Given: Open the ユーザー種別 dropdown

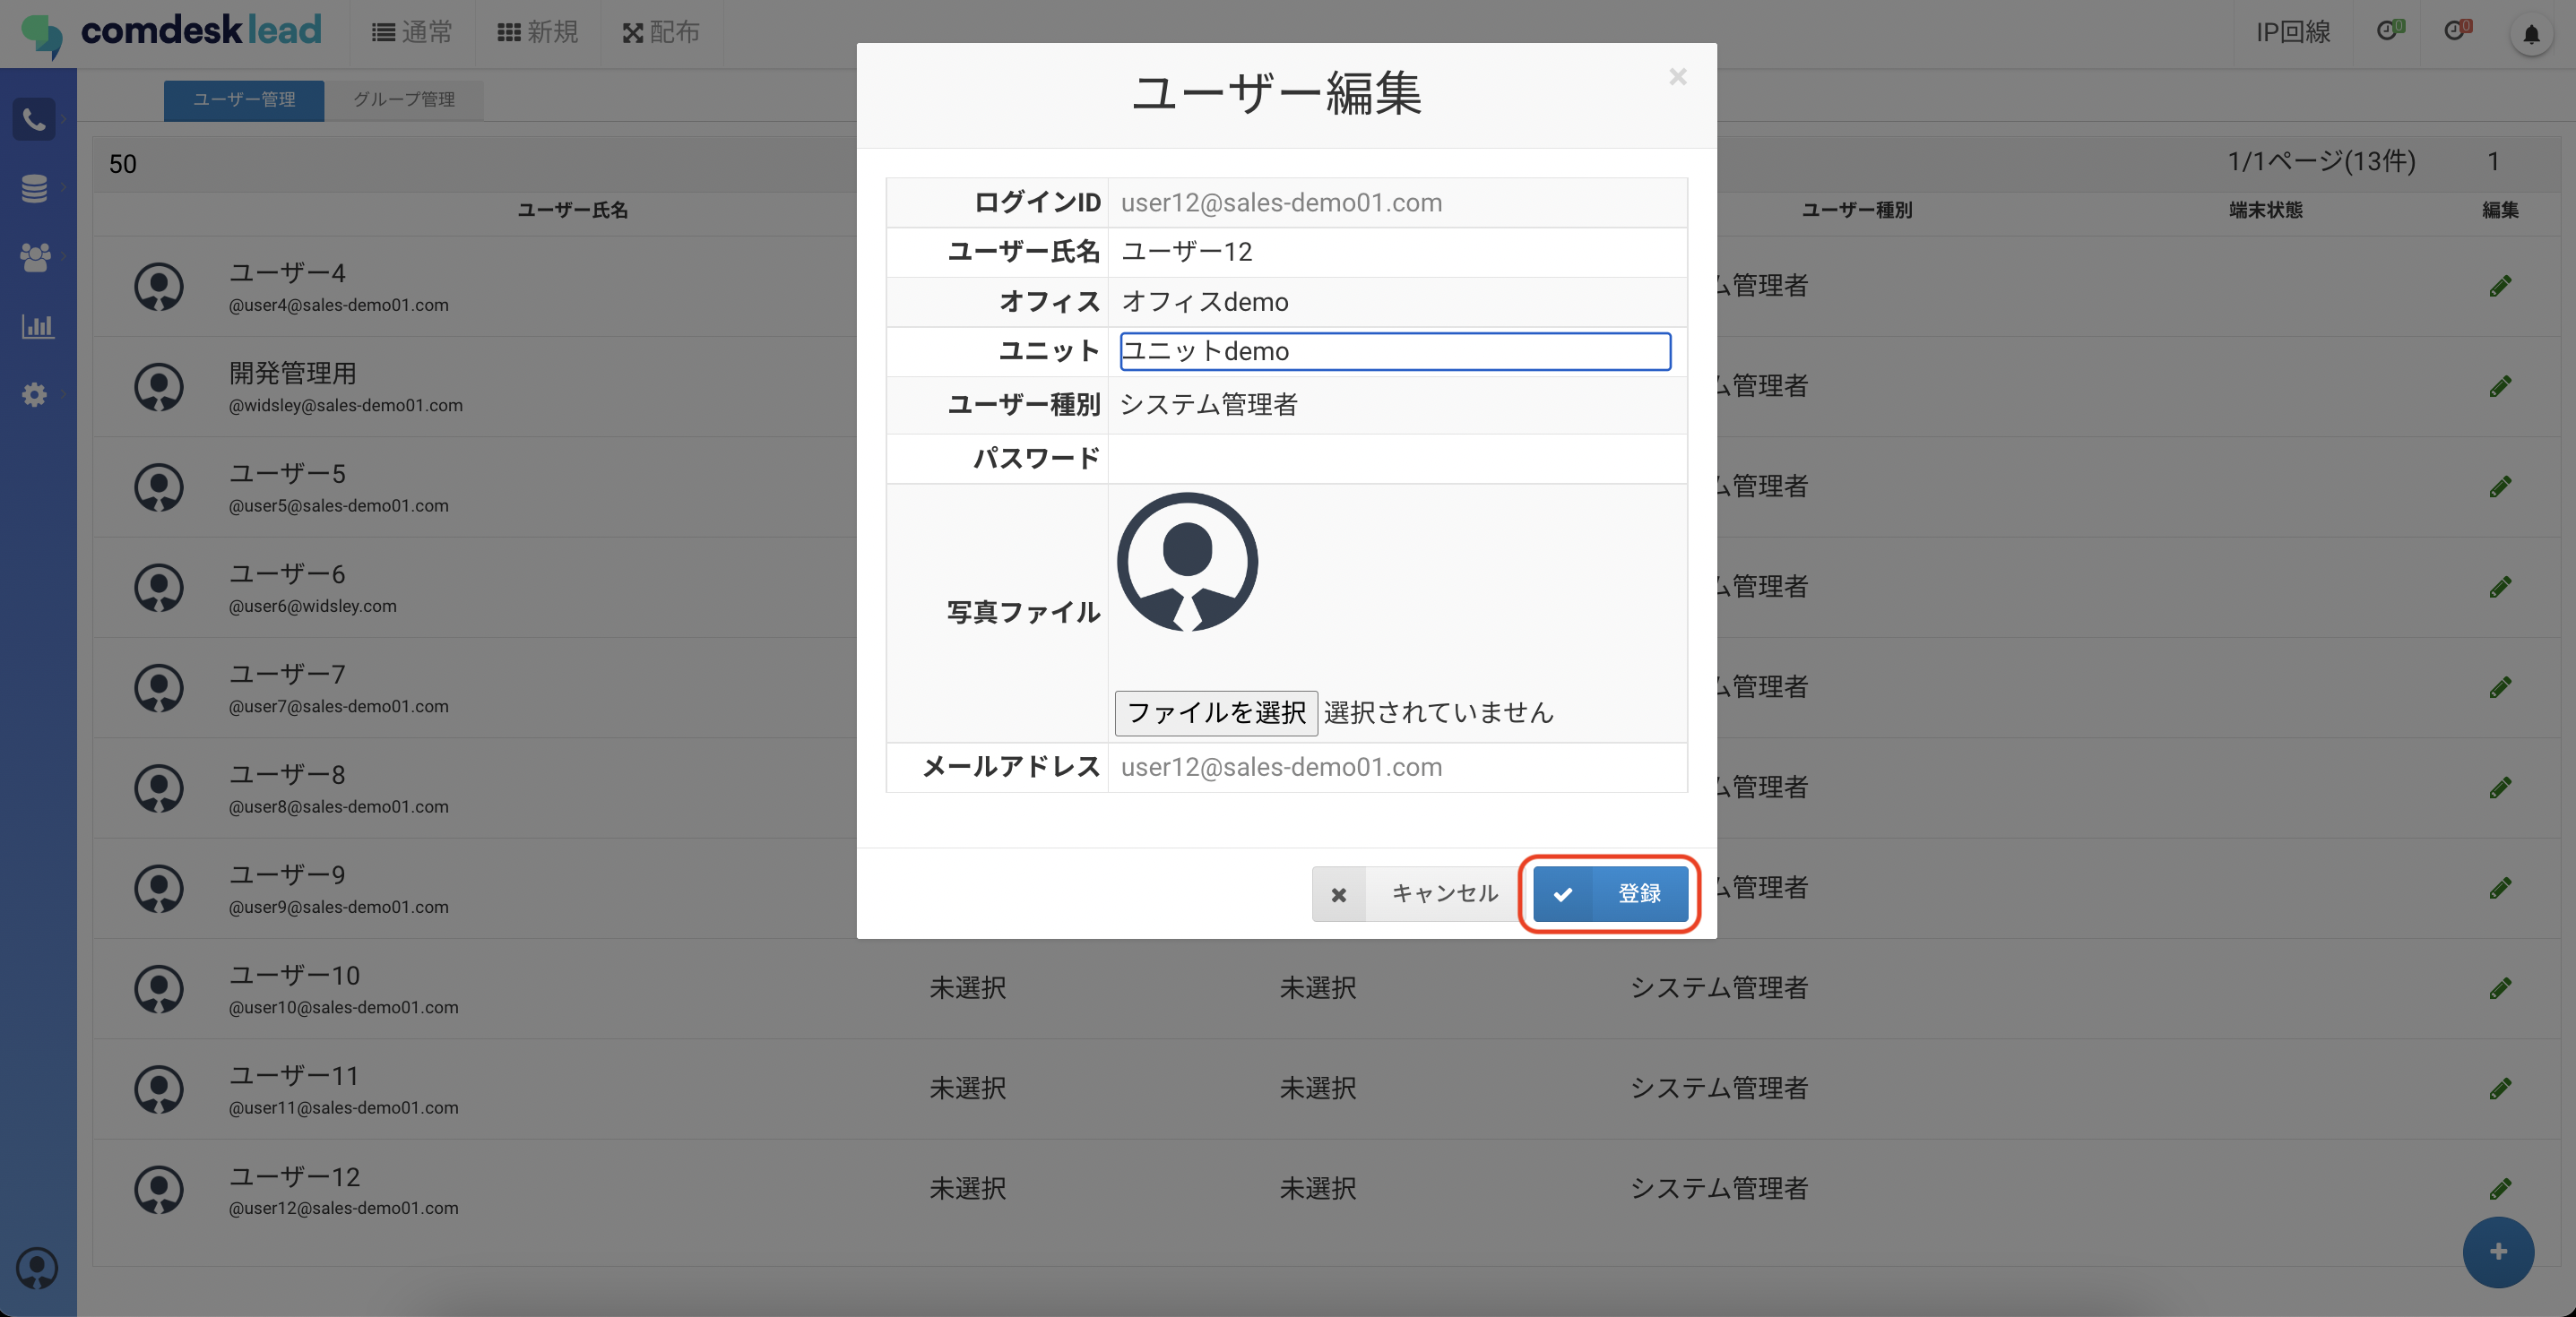Looking at the screenshot, I should click(1394, 405).
